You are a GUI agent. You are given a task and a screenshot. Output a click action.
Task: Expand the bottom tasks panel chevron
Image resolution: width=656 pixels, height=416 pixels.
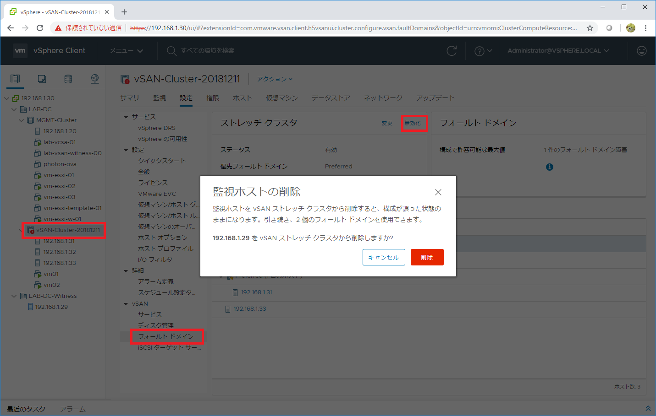pos(648,408)
